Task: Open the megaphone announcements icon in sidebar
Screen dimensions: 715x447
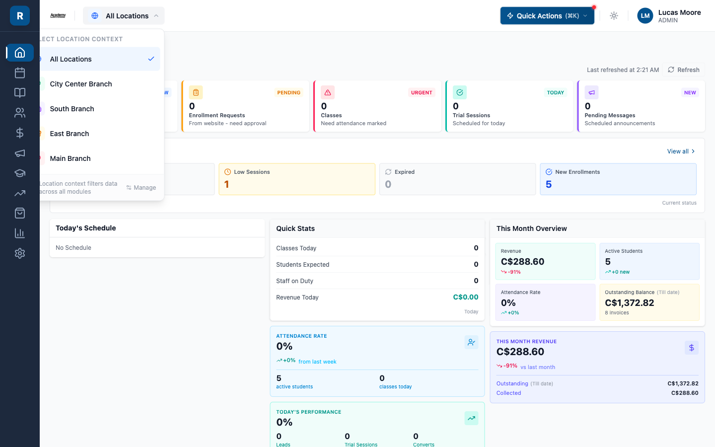Action: point(20,153)
